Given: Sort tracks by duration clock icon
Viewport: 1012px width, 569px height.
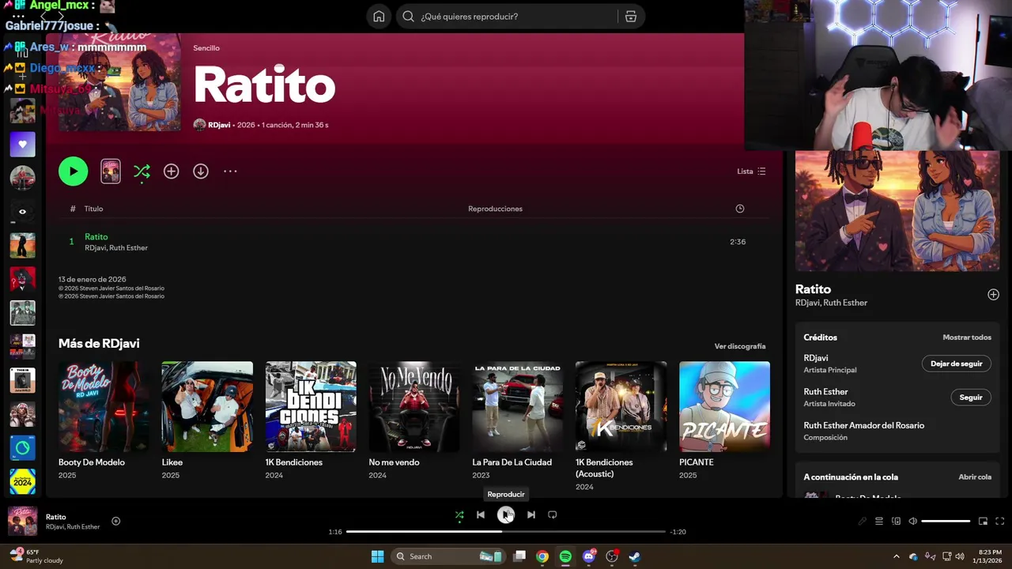Looking at the screenshot, I should 740,209.
